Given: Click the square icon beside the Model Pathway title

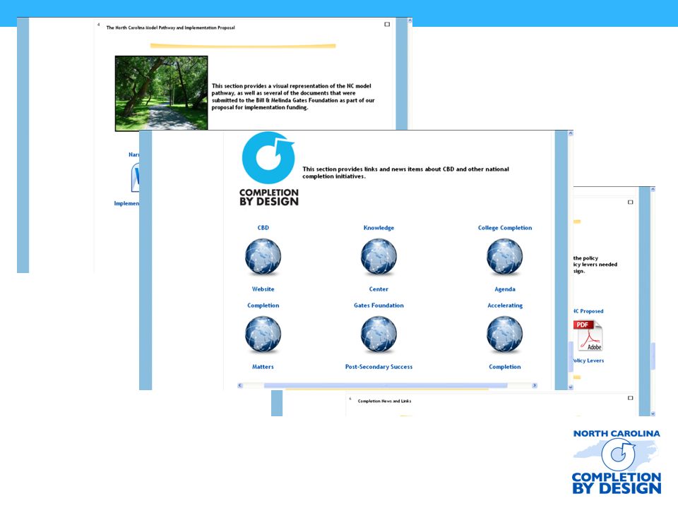Looking at the screenshot, I should coord(387,24).
